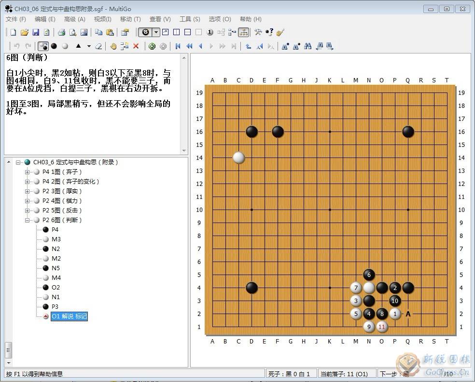
Task: Jump to first move with start arrow
Action: [178, 46]
